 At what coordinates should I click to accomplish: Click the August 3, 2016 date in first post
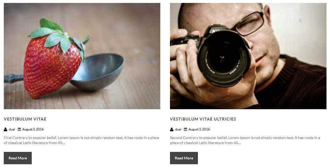tap(33, 129)
